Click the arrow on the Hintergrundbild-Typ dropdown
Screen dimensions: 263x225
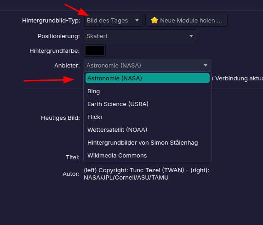(137, 20)
